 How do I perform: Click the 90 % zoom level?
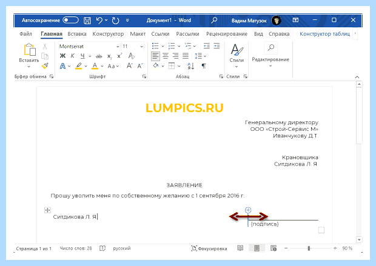click(347, 248)
